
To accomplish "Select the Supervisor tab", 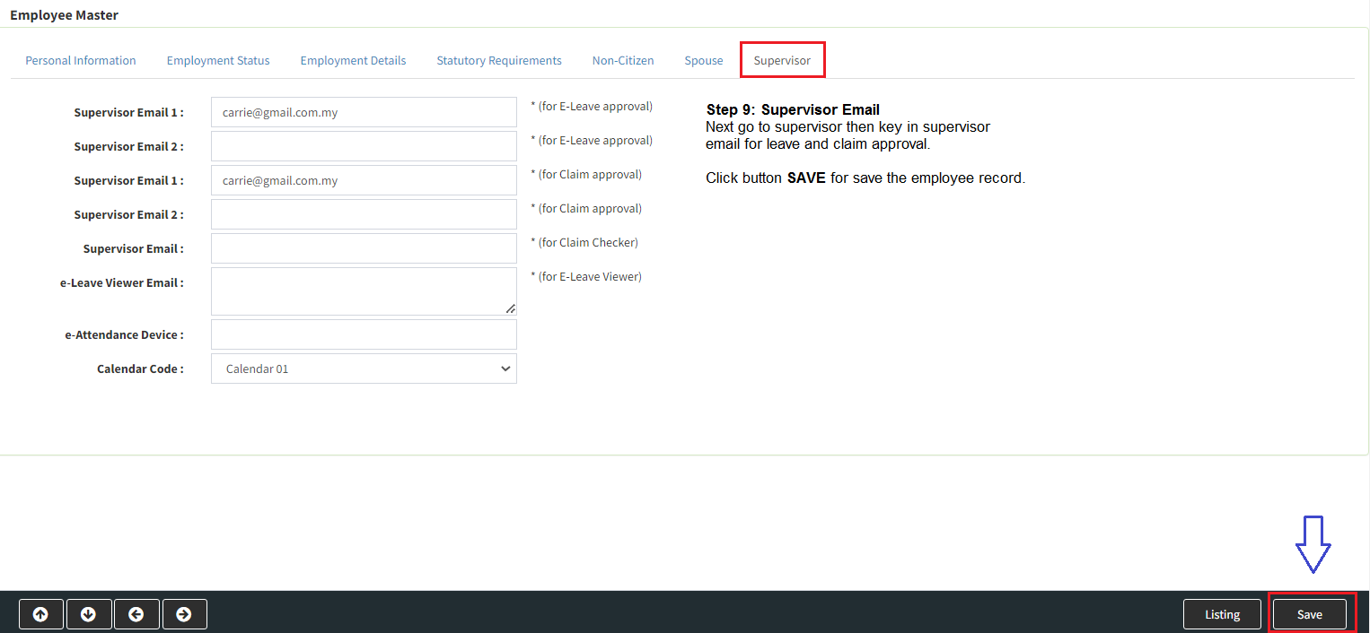I will (782, 60).
